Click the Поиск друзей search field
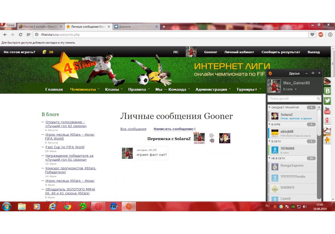The image size is (335, 234). 291,99
